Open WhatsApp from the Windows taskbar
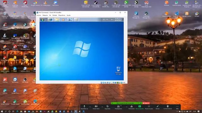This screenshot has width=202, height=113. [x=52, y=111]
